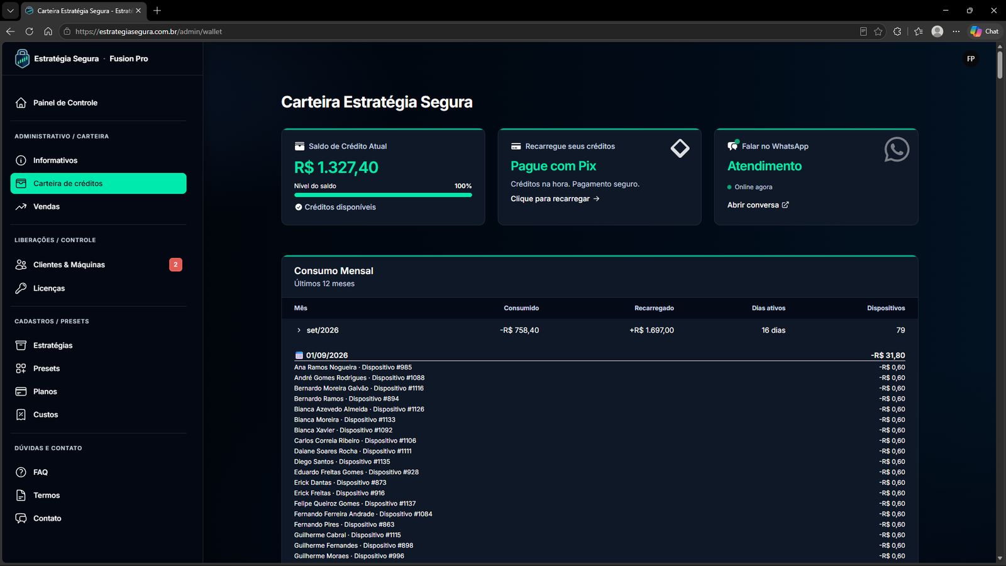Click the Estratégia Segura logo icon
The width and height of the screenshot is (1006, 566).
(x=22, y=58)
